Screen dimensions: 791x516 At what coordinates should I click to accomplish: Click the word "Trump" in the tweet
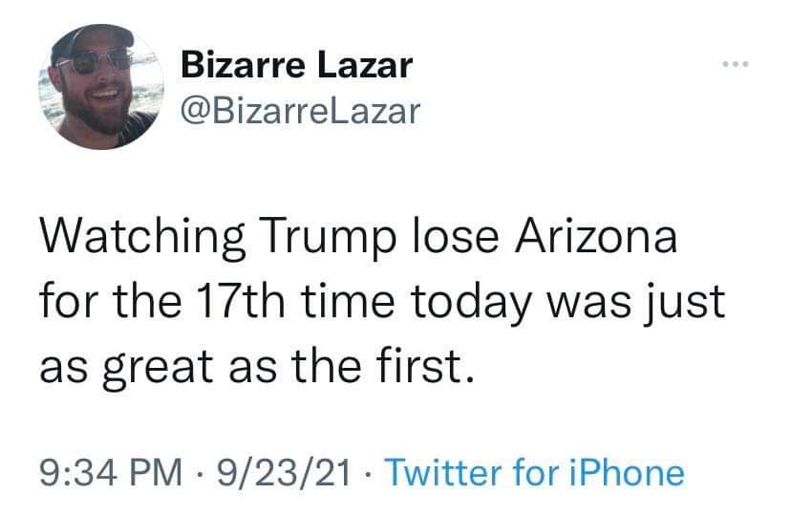(302, 238)
